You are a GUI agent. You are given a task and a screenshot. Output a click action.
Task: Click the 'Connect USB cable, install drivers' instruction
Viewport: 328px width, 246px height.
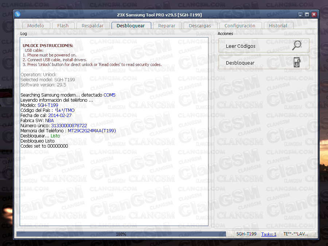55,60
